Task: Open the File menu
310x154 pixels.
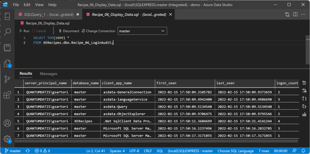Action: [x=16, y=5]
